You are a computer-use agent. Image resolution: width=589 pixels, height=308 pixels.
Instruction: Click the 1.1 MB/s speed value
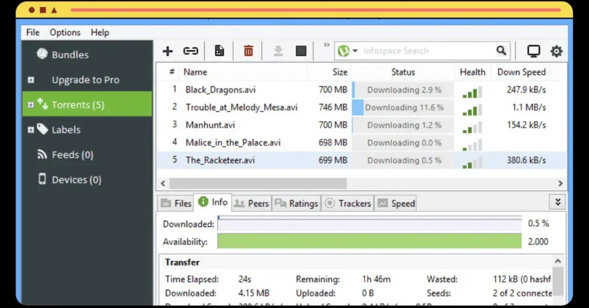(529, 107)
